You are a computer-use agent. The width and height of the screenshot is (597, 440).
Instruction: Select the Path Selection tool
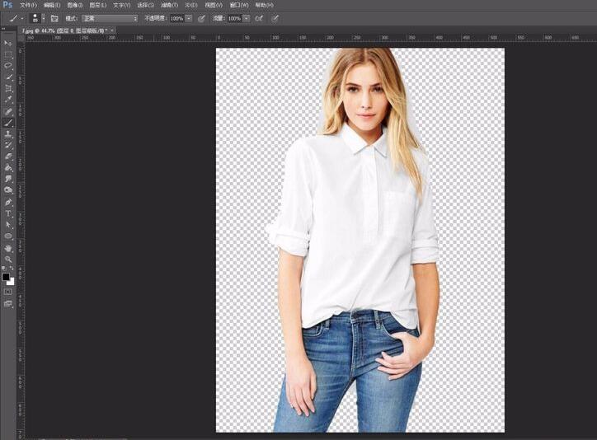coord(8,225)
